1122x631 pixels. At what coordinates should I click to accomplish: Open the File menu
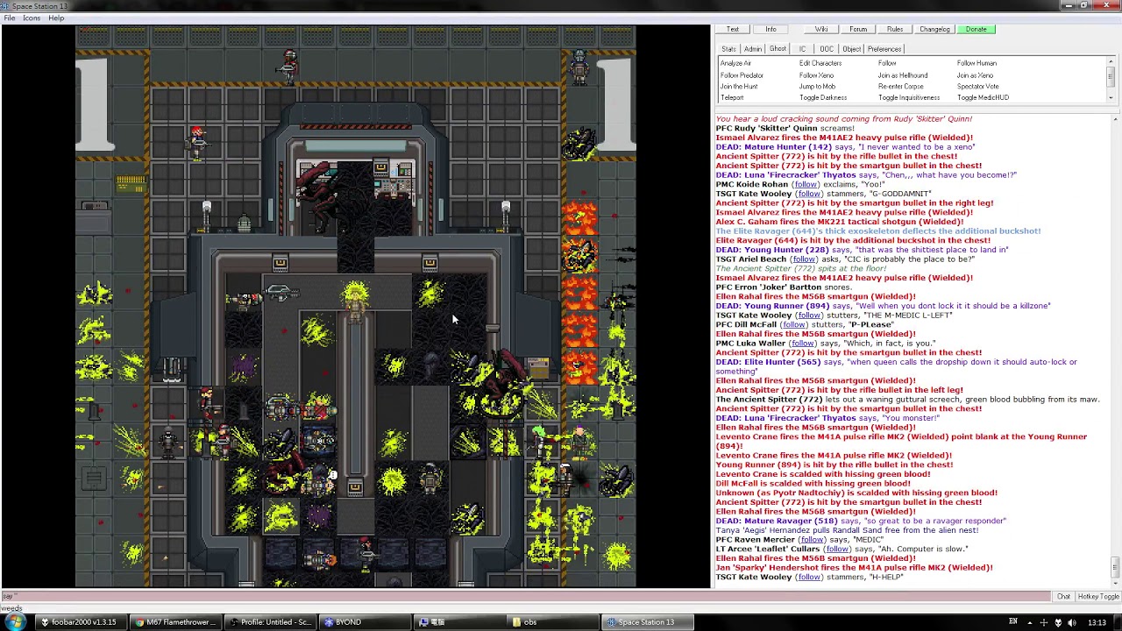pyautogui.click(x=9, y=18)
